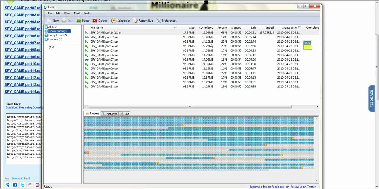379x189 pixels.
Task: Select the SPY_GAME.part11.rar file name in the list
Action: click(104, 78)
